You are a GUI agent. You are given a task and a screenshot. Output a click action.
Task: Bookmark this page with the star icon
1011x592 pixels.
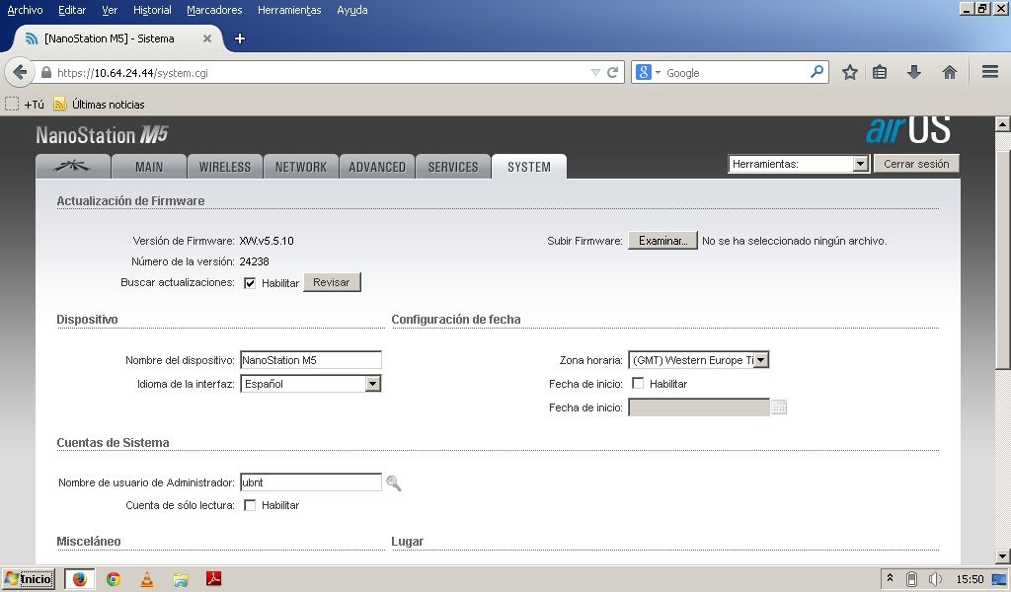pos(849,72)
